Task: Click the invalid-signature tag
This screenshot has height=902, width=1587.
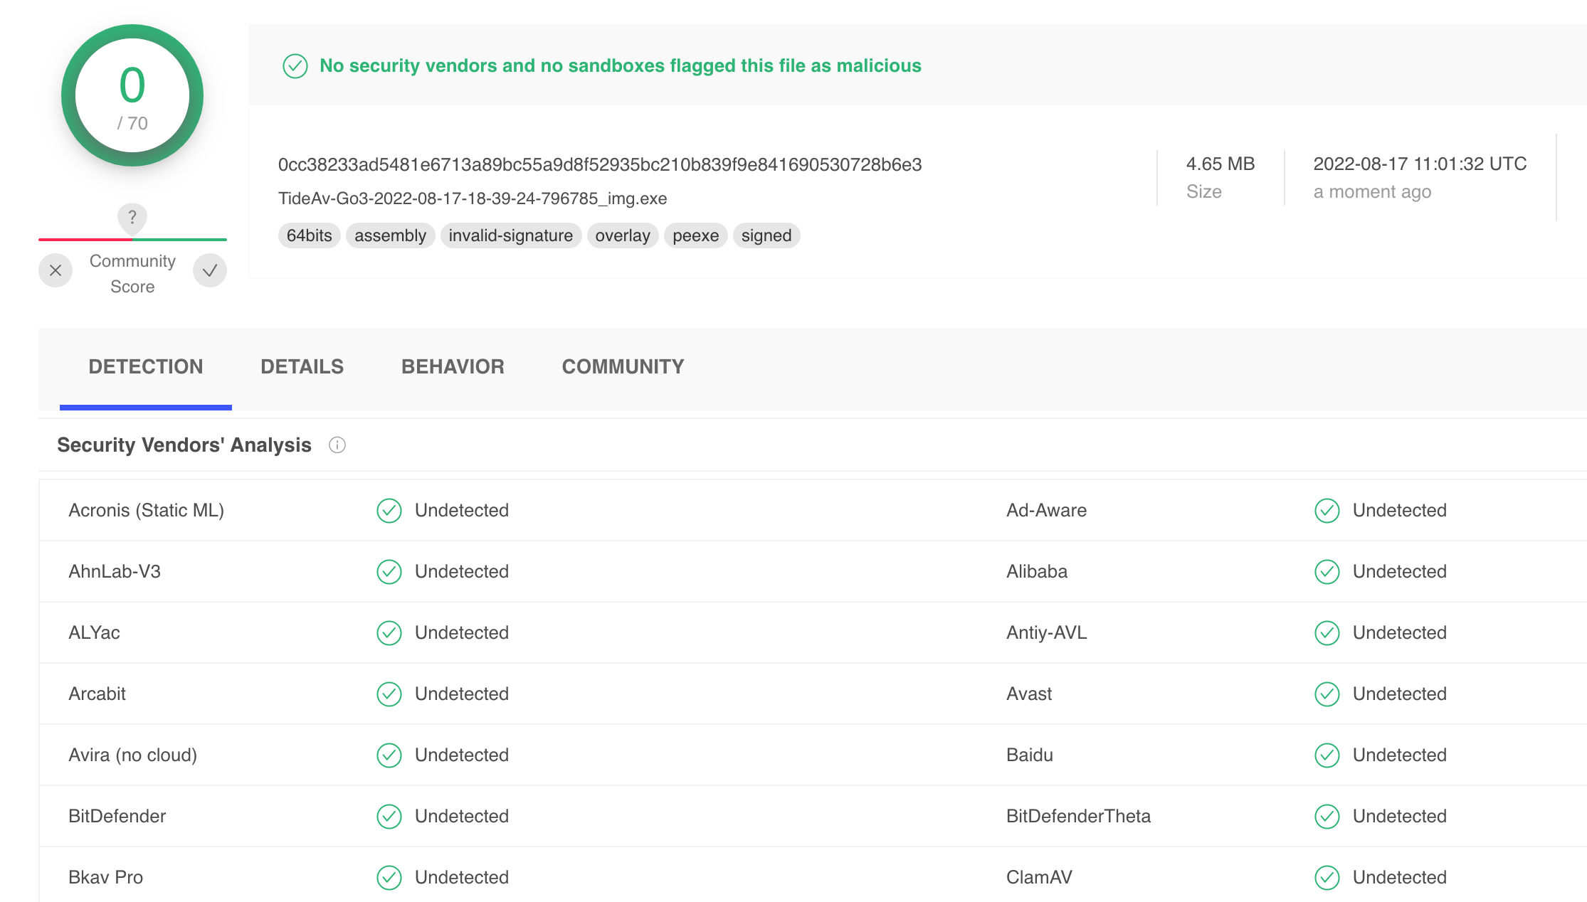Action: (x=510, y=236)
